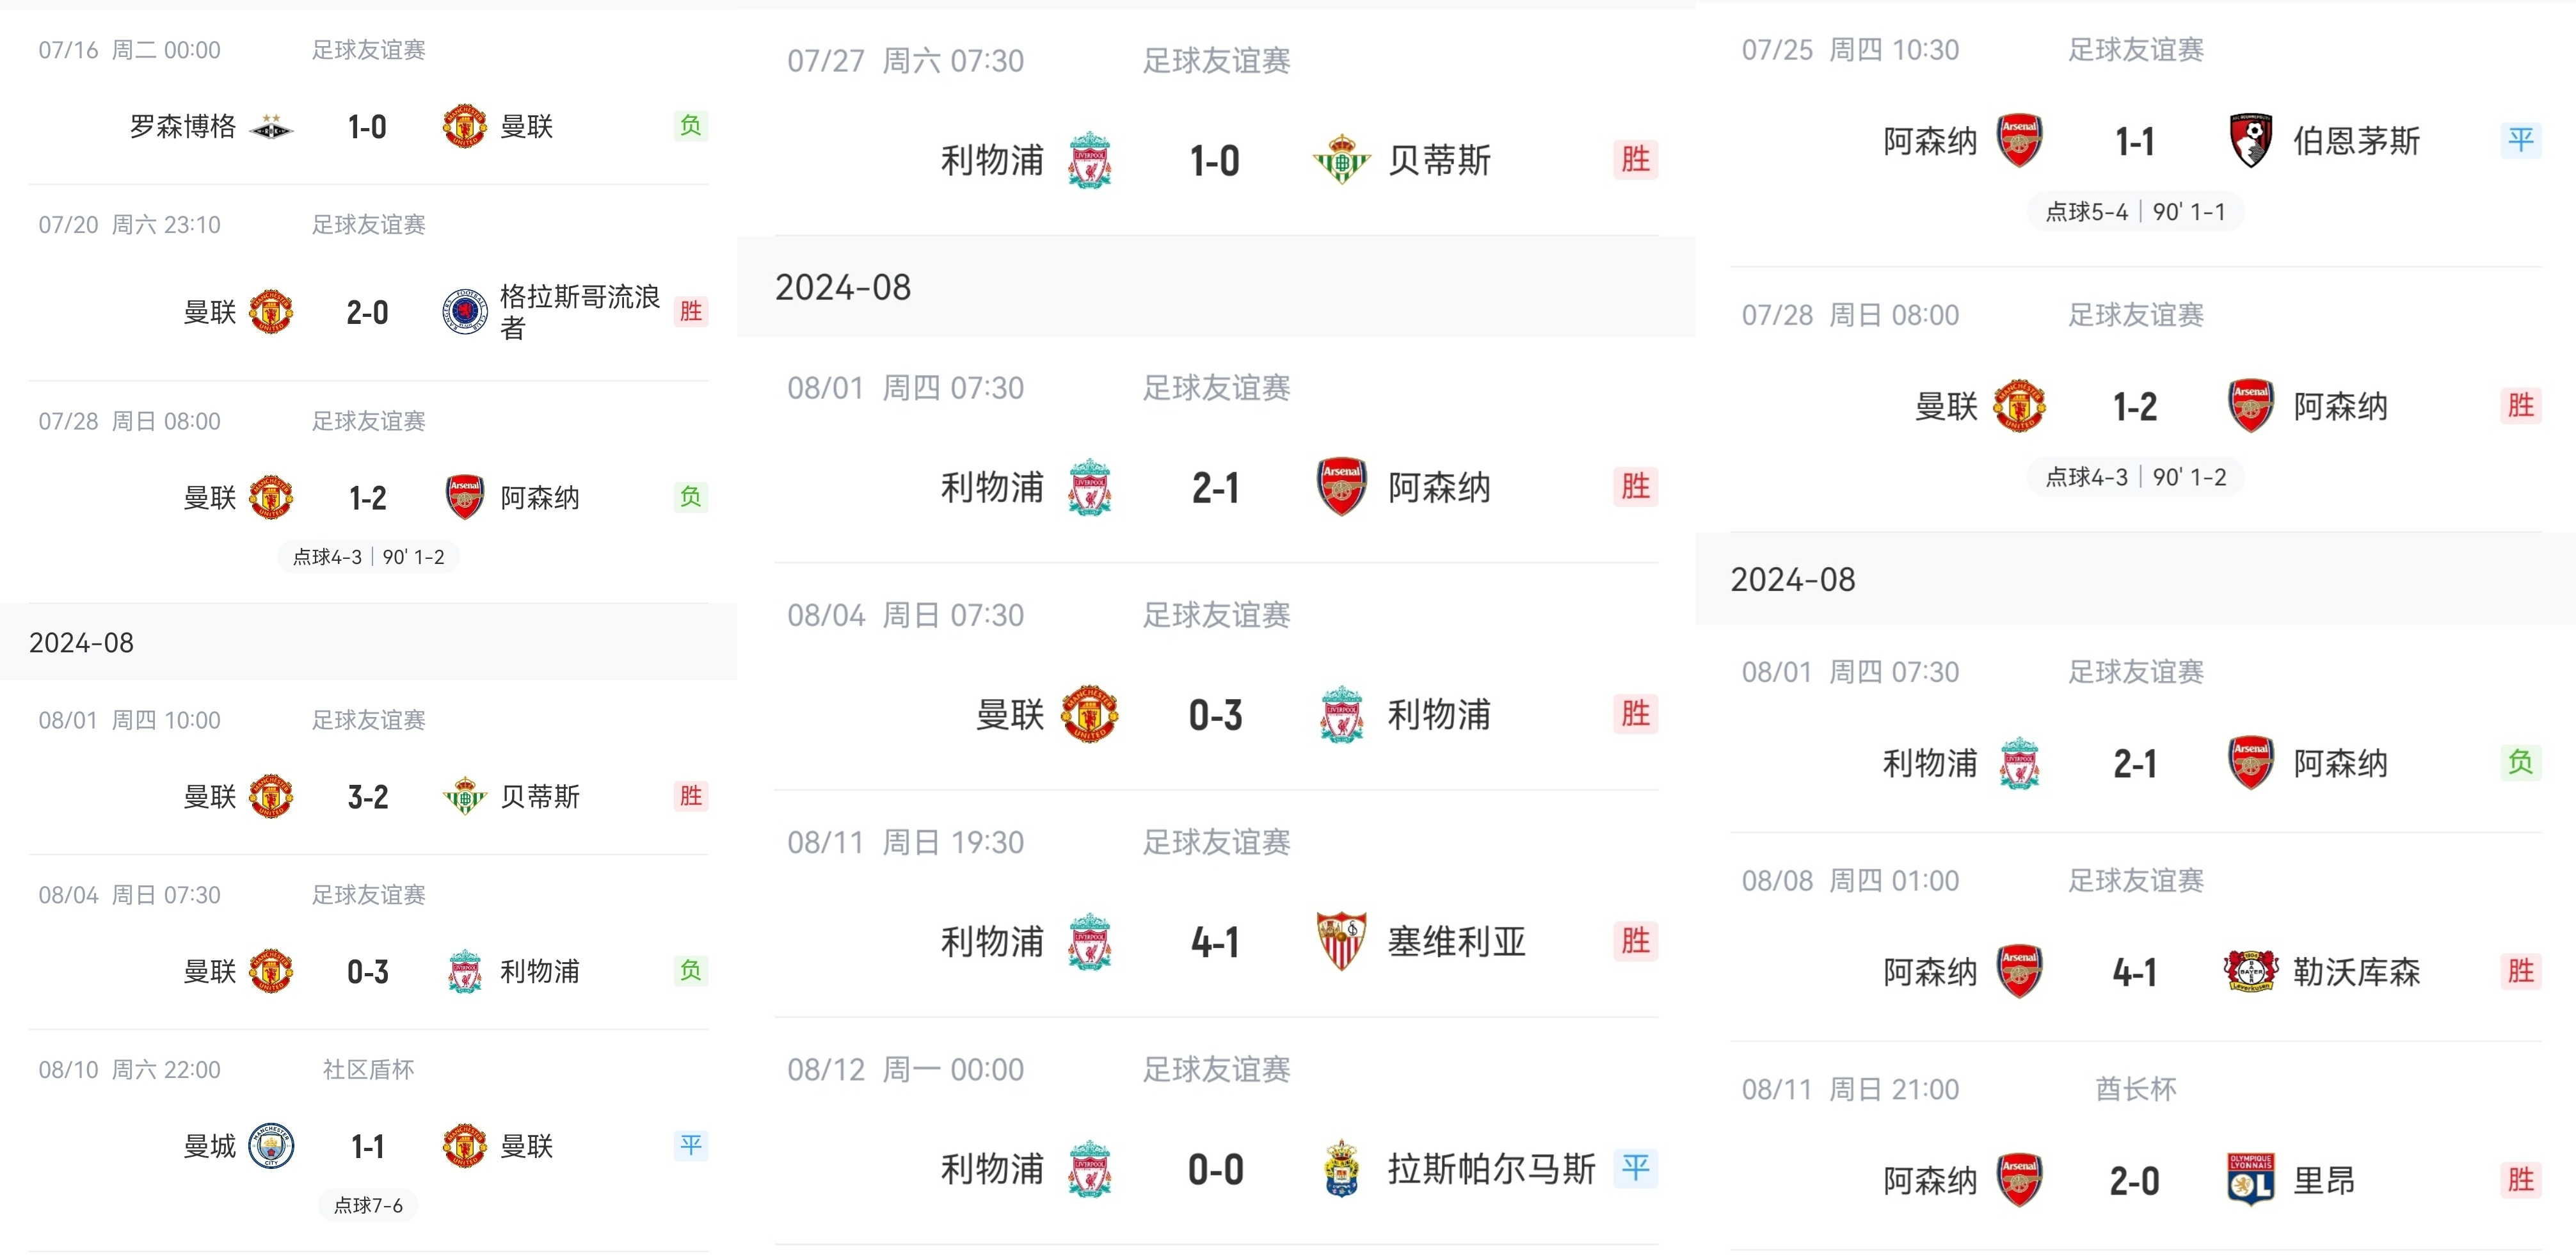Click the Real Betis crest next to 利物浦 1-0
The image size is (2576, 1256).
(x=1341, y=160)
